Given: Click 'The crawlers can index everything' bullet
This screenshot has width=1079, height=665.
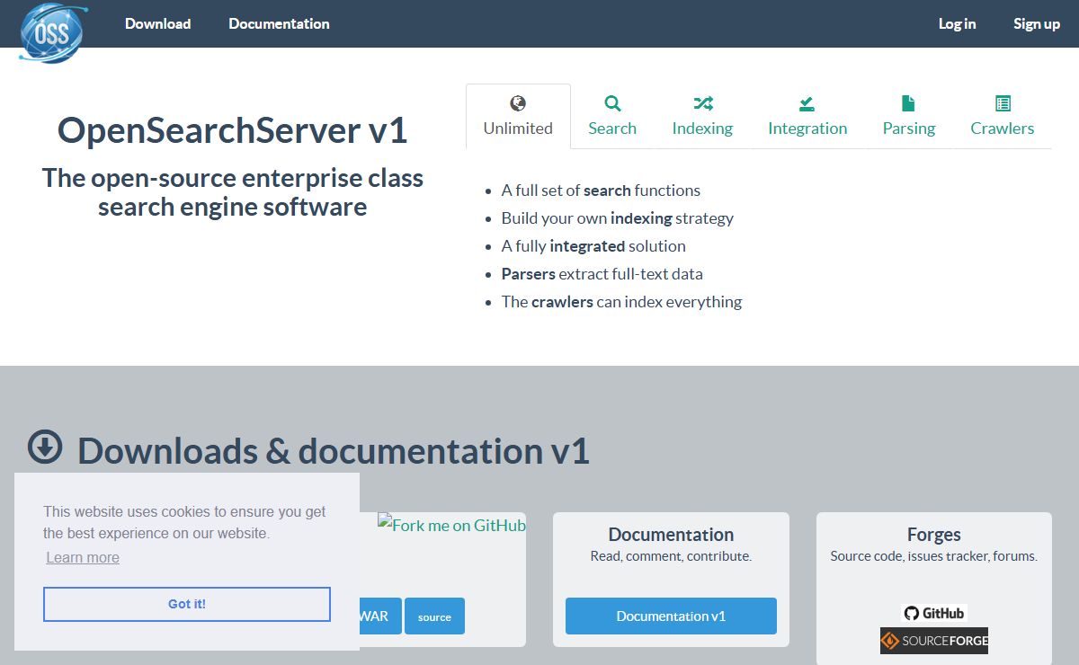Looking at the screenshot, I should pos(621,302).
